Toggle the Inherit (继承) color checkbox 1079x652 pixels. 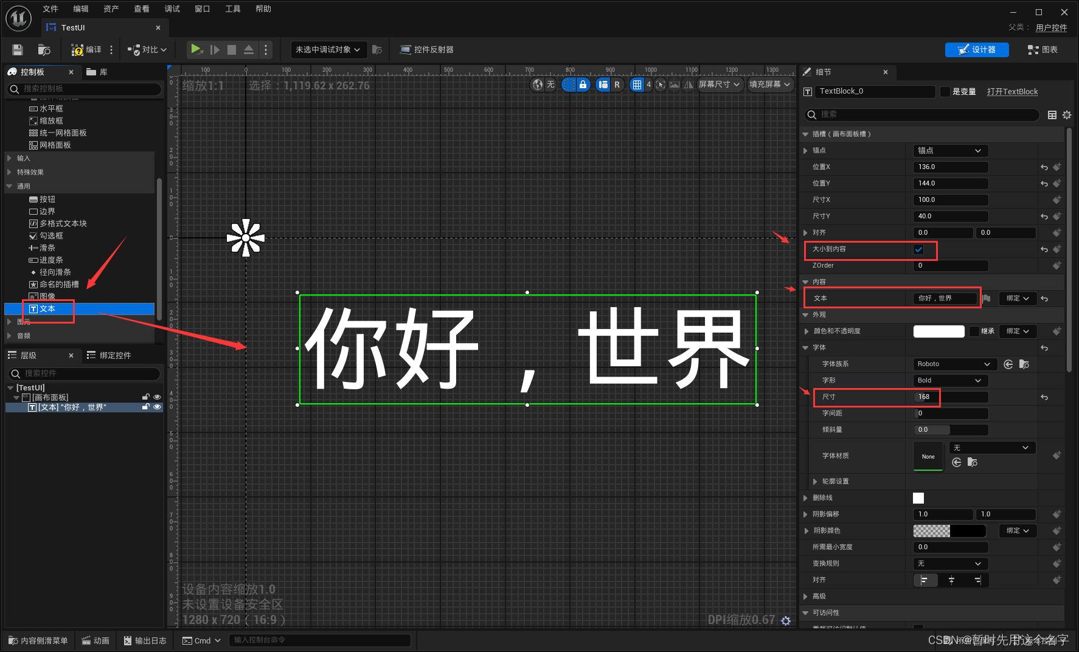[974, 331]
